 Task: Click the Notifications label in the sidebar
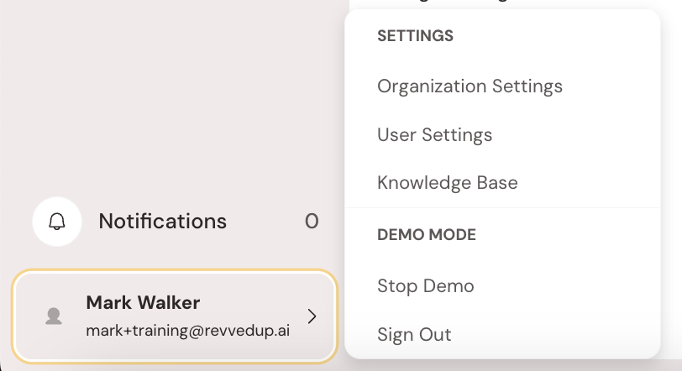pyautogui.click(x=162, y=222)
